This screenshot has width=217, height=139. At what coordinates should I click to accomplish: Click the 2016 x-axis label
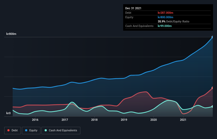tap(35, 120)
